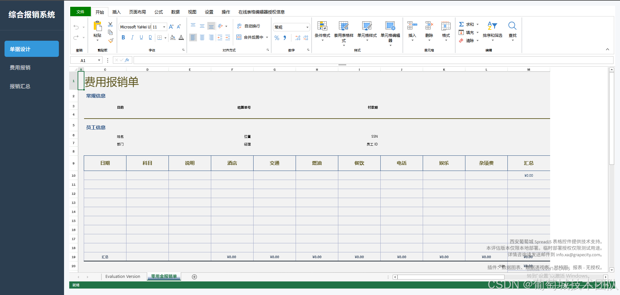Image resolution: width=620 pixels, height=295 pixels.
Task: Switch to the 插入 Insert tab
Action: tap(116, 12)
